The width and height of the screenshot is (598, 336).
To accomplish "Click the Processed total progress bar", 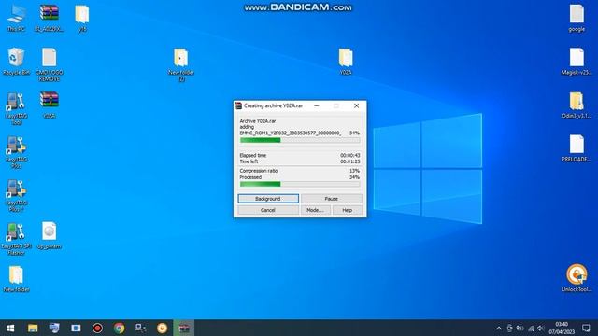I will click(300, 184).
